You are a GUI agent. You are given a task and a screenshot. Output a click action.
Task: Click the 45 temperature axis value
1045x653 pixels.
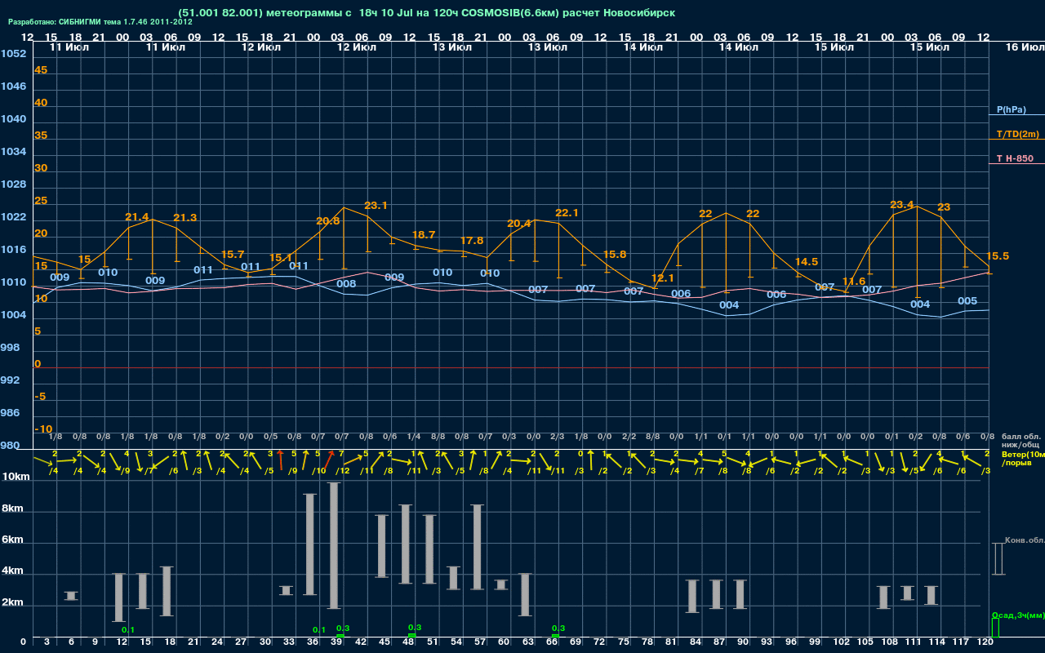click(x=41, y=70)
